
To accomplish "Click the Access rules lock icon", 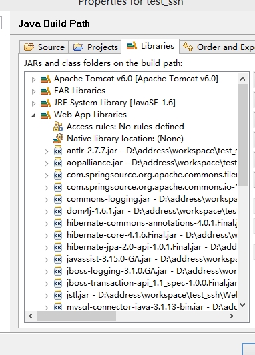I will 58,127.
